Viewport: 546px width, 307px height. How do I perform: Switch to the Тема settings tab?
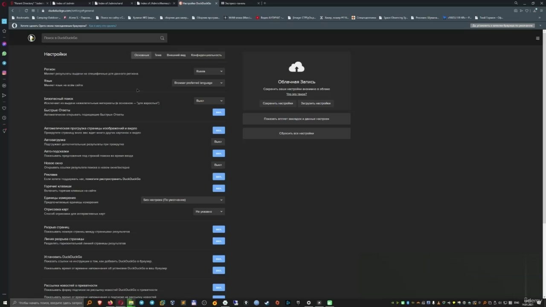point(158,55)
